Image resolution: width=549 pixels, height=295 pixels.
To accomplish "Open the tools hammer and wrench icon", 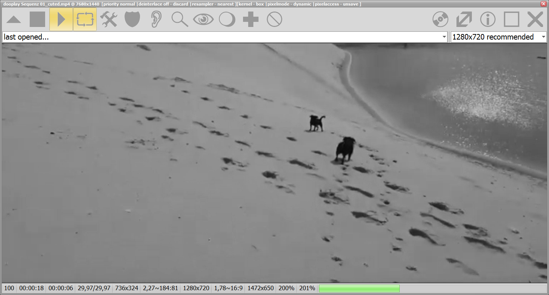I will click(x=109, y=19).
